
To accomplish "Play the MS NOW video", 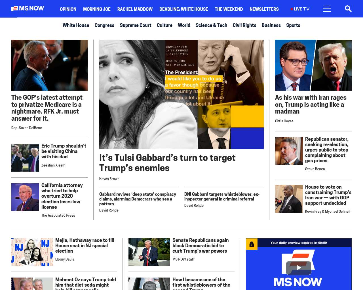I will (x=299, y=268).
